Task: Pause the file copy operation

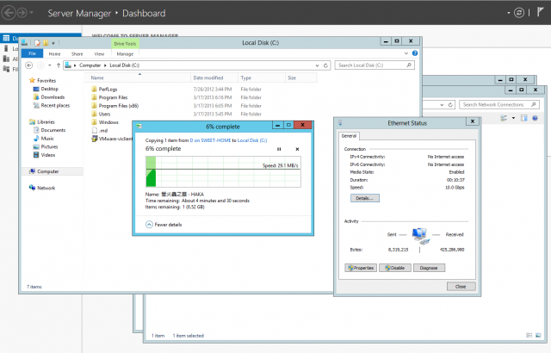Action: point(279,149)
